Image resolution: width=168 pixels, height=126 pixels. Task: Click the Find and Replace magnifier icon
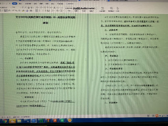pyautogui.click(x=111, y=8)
